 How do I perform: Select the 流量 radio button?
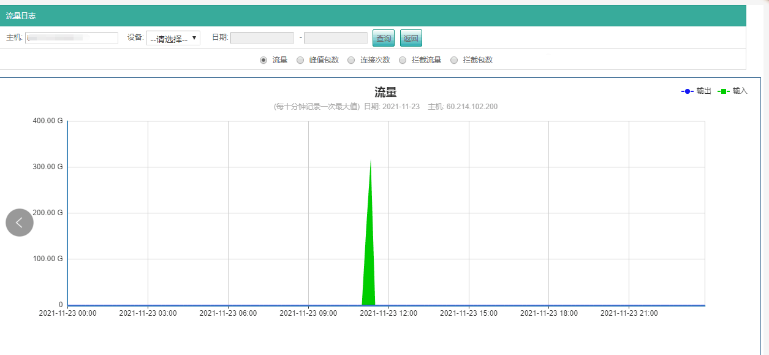pyautogui.click(x=263, y=60)
